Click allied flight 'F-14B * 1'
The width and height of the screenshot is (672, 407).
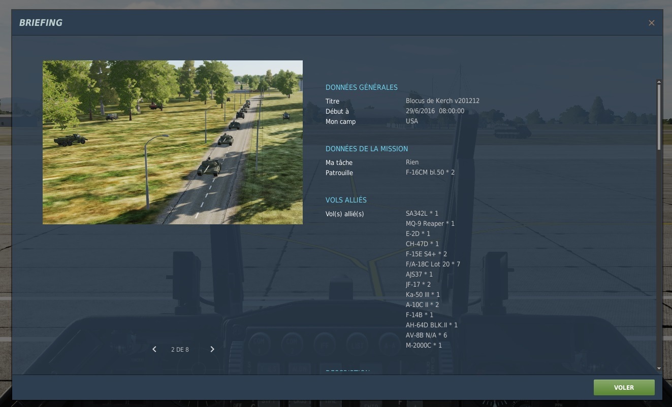tap(420, 315)
